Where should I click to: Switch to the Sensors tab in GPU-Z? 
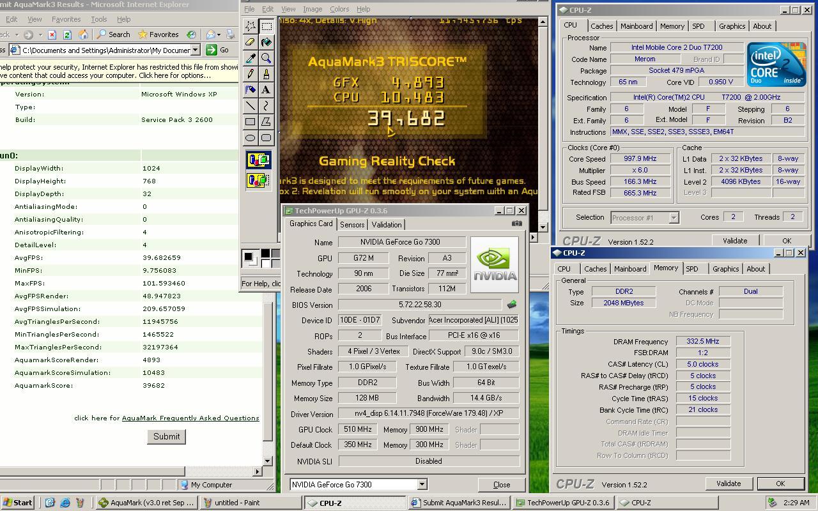coord(352,225)
